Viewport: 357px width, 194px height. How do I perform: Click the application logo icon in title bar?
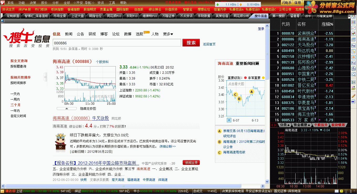2,3
